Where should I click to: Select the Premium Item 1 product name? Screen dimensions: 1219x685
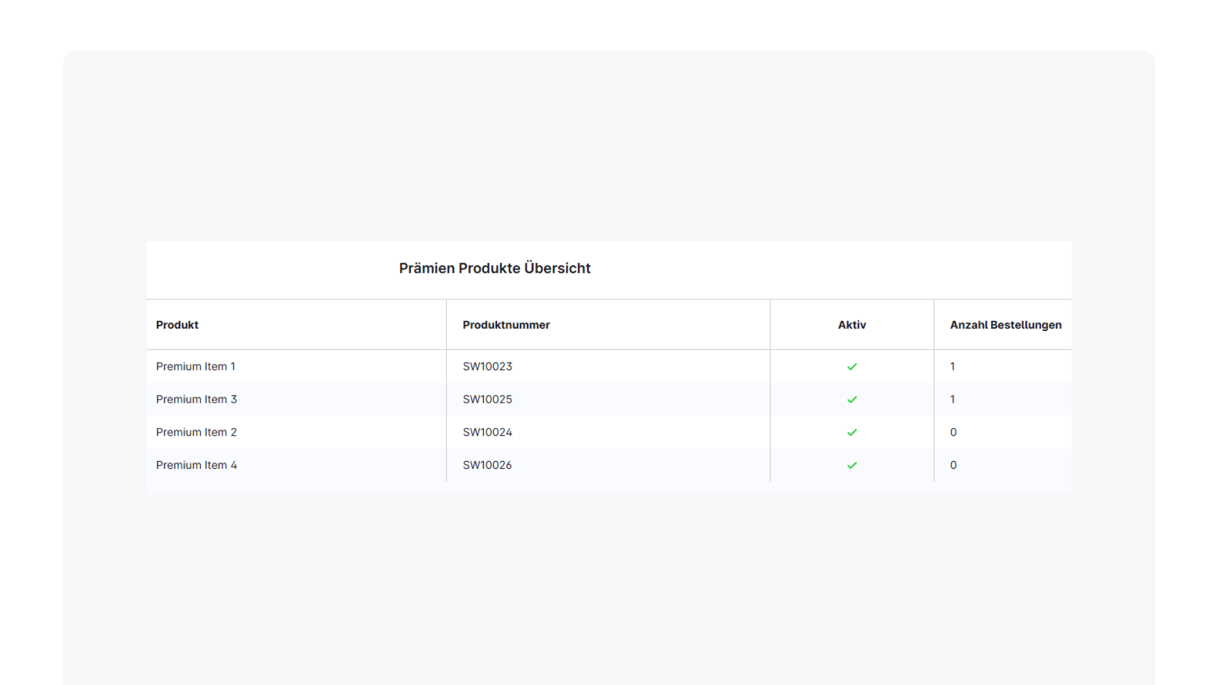pyautogui.click(x=196, y=367)
